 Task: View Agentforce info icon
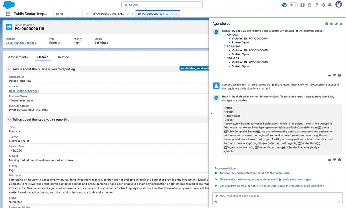coord(326,24)
